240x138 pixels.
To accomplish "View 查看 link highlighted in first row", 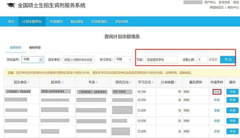I will [x=217, y=91].
